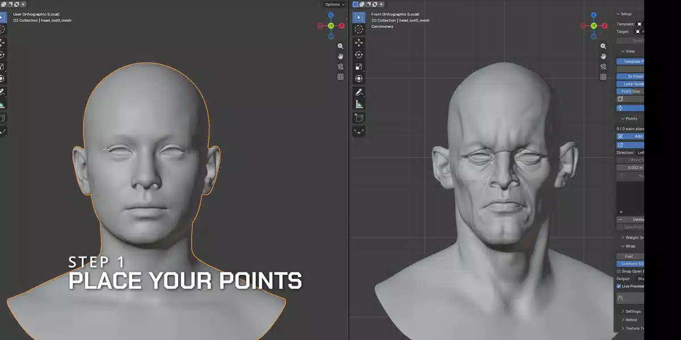681x340 pixels.
Task: Choose extend selection mode in right viewport header
Action: click(x=362, y=4)
